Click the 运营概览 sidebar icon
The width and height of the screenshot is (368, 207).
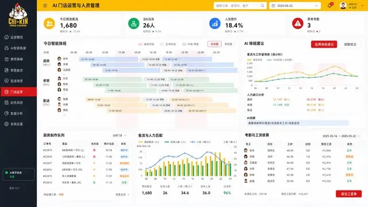point(6,37)
